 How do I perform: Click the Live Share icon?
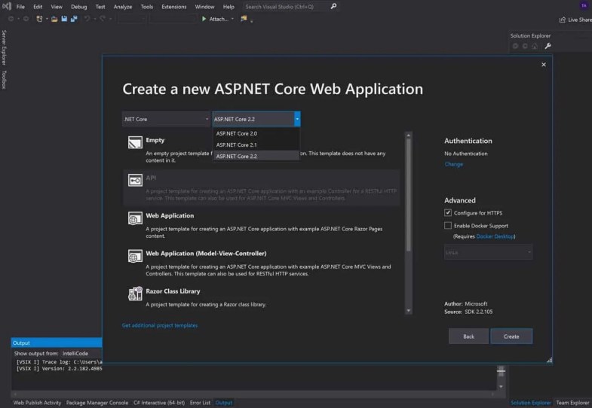(562, 20)
